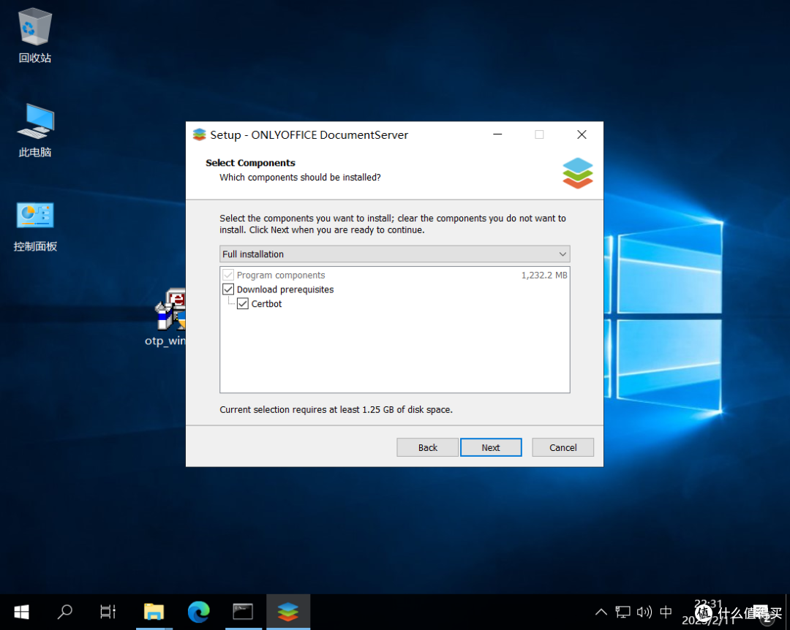Uncheck the Download prerequisites checkbox
This screenshot has height=630, width=790.
pos(228,289)
